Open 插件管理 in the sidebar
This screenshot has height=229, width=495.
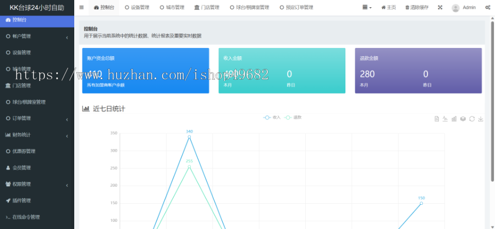coord(37,200)
